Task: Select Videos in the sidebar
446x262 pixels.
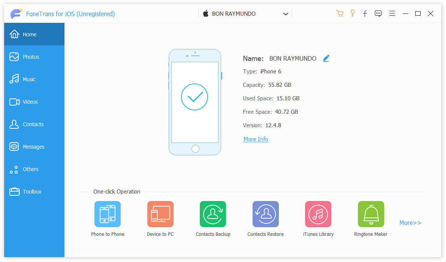Action: (34, 102)
